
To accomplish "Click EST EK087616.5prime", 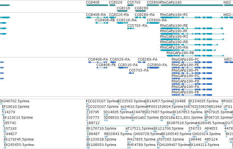I will point(168,126).
